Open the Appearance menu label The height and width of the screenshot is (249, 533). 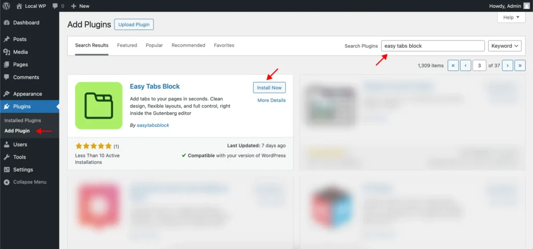point(28,94)
